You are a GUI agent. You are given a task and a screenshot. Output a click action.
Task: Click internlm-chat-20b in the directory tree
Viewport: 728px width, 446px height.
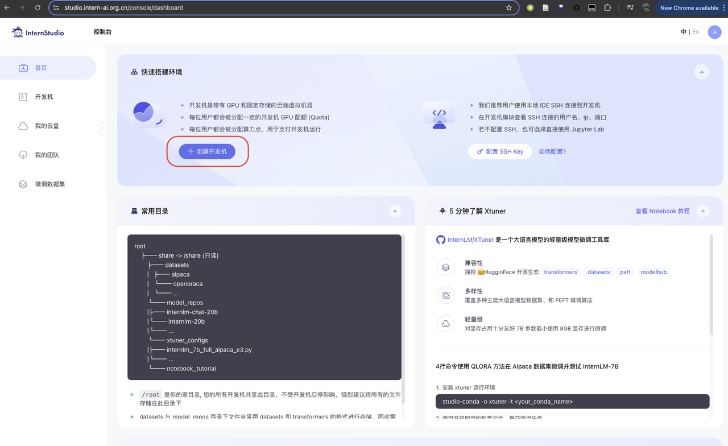coord(192,312)
